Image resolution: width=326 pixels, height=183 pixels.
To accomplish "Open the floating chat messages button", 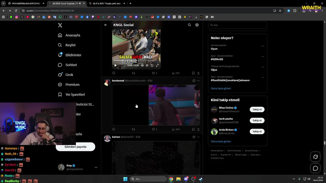I will (315, 168).
